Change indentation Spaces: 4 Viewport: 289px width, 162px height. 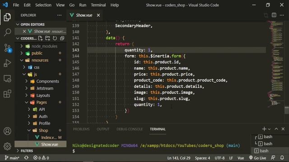202,158
